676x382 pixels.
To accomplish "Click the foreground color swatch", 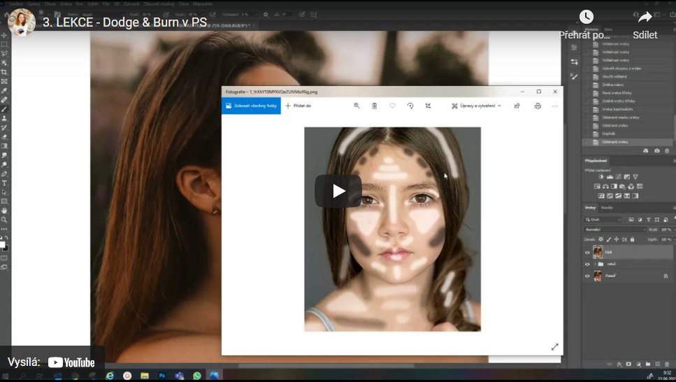I will click(2, 245).
